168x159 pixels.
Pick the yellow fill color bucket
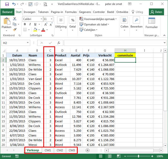pos(35,30)
